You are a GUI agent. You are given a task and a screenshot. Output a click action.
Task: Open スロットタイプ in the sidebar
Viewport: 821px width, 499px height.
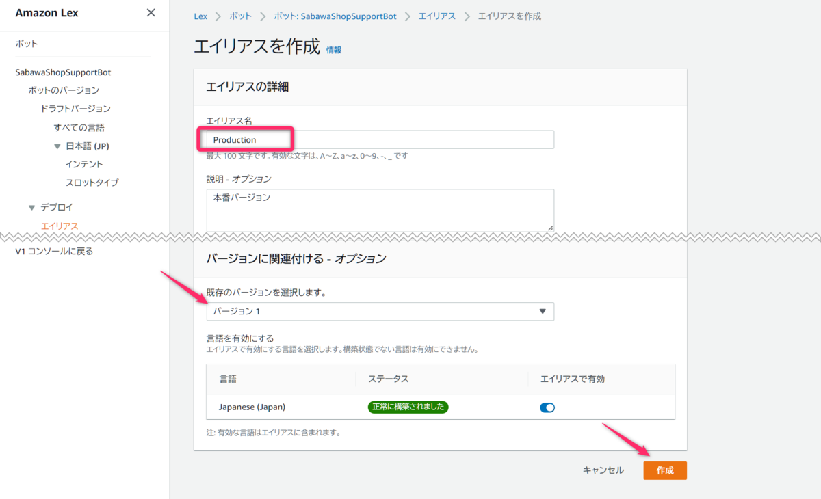pyautogui.click(x=92, y=183)
